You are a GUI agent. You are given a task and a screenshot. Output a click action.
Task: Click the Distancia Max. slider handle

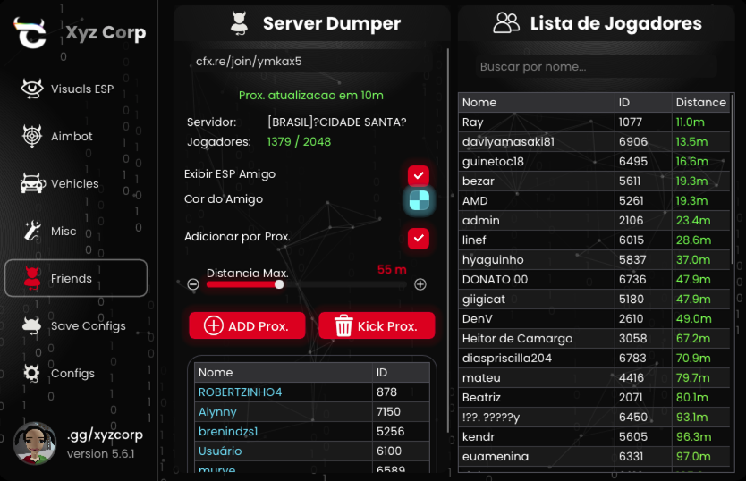279,284
